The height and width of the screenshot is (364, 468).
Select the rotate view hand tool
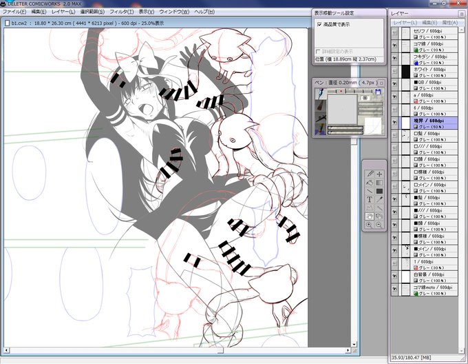(x=379, y=216)
